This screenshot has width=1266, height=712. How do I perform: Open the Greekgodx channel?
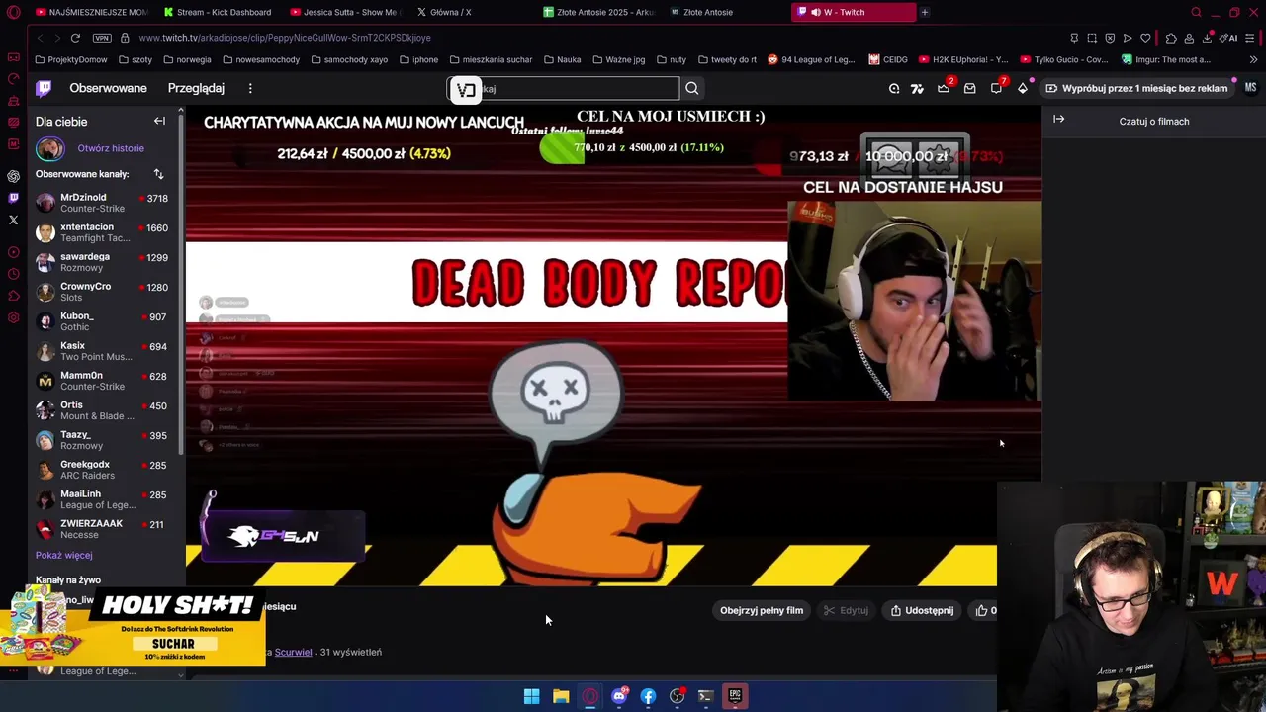click(102, 470)
